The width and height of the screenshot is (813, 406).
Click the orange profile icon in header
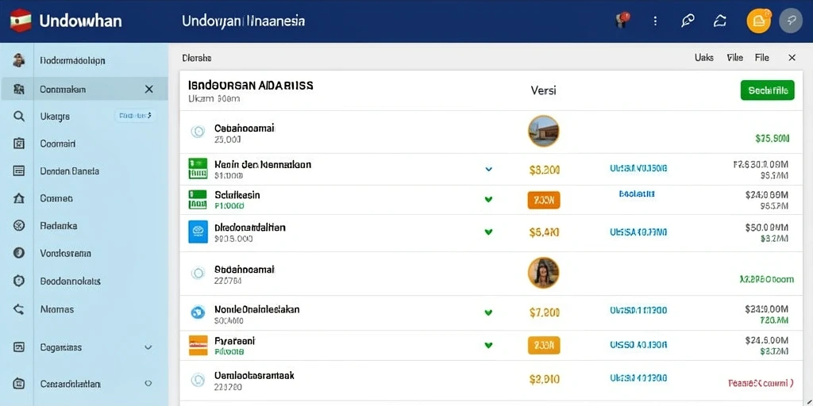[758, 21]
